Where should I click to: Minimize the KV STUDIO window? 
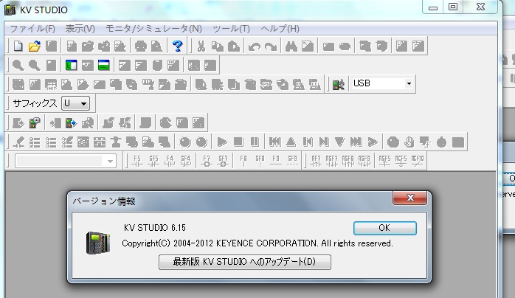[433, 7]
